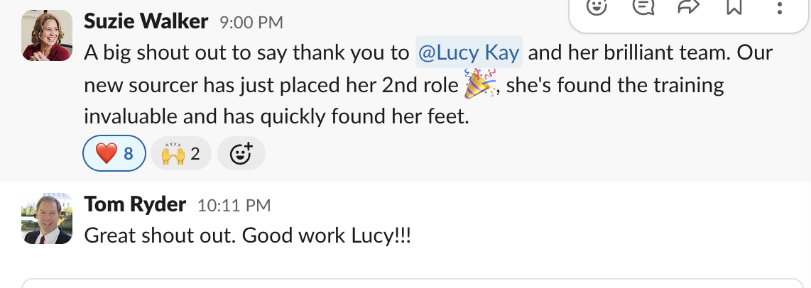Focus the message input box at bottom

point(412,283)
